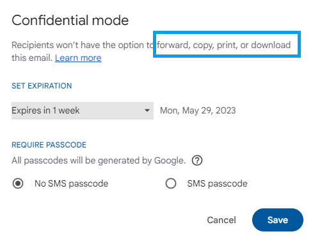Image resolution: width=313 pixels, height=243 pixels.
Task: Click the expiration date 'Mon, May 29, 2023'
Action: [198, 110]
